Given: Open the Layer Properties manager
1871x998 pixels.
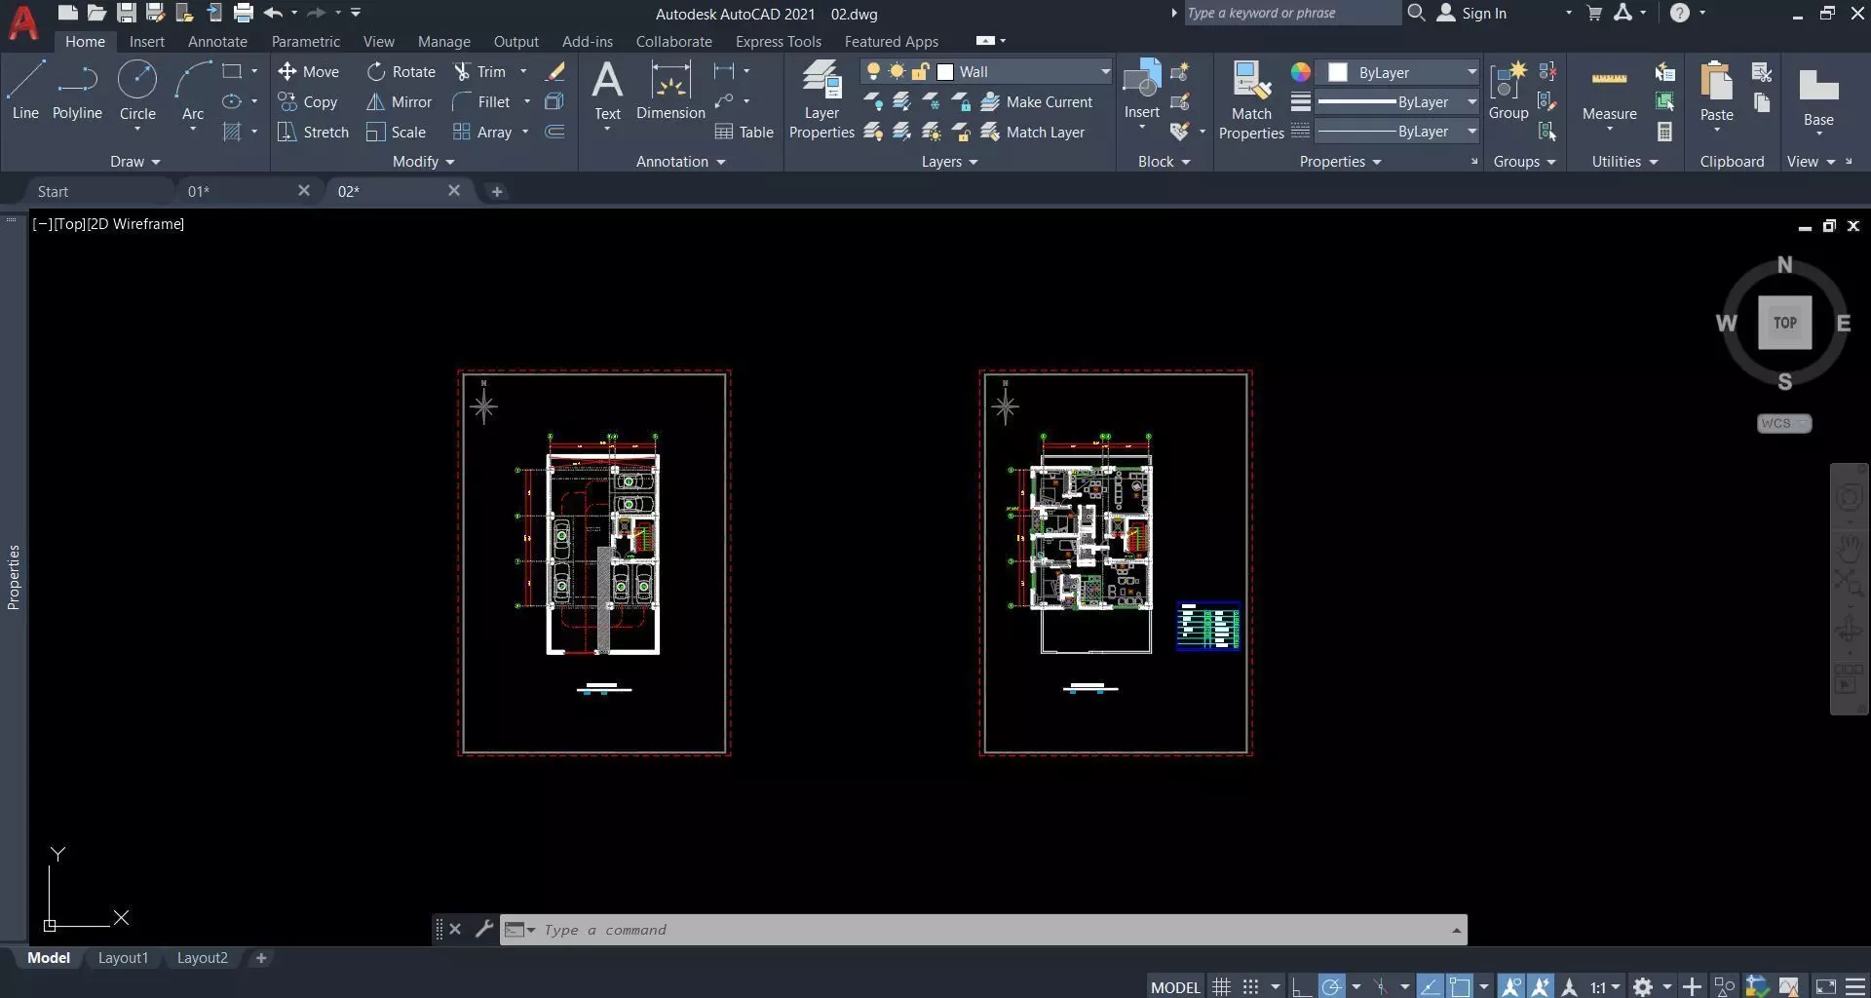Looking at the screenshot, I should click(821, 99).
